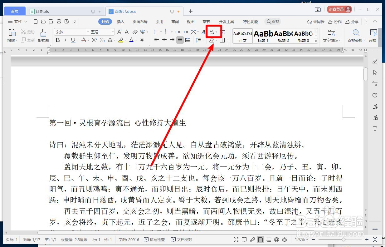Viewport: 385px width, 247px height.
Task: Open the 计划.xls document tab
Action: coord(42,11)
